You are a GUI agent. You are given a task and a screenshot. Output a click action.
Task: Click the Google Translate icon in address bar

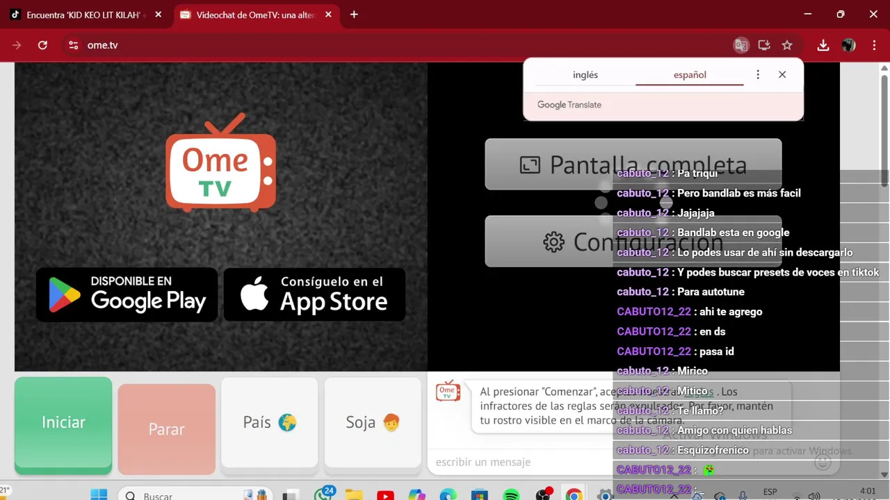741,45
